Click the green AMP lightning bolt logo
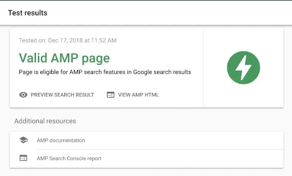This screenshot has height=176, width=292. (x=243, y=68)
